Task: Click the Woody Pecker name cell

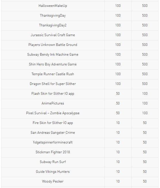Action: [x=53, y=181]
